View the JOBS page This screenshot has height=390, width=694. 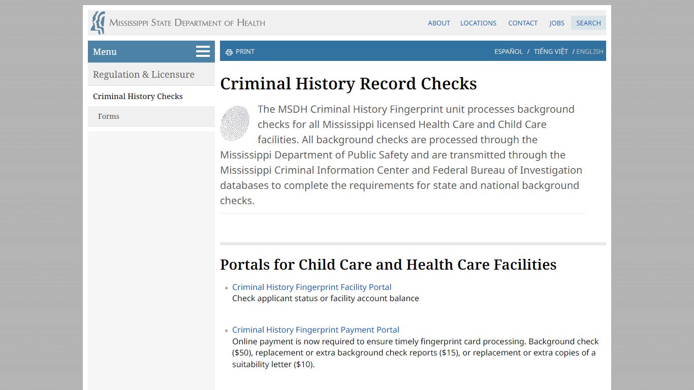pyautogui.click(x=557, y=23)
